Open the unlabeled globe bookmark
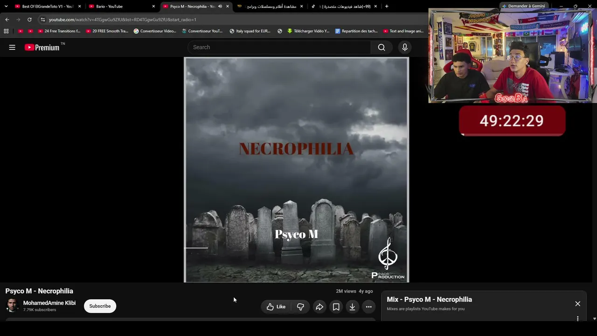 280,31
